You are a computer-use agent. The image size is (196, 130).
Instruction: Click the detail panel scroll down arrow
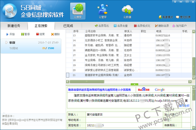click(194, 128)
